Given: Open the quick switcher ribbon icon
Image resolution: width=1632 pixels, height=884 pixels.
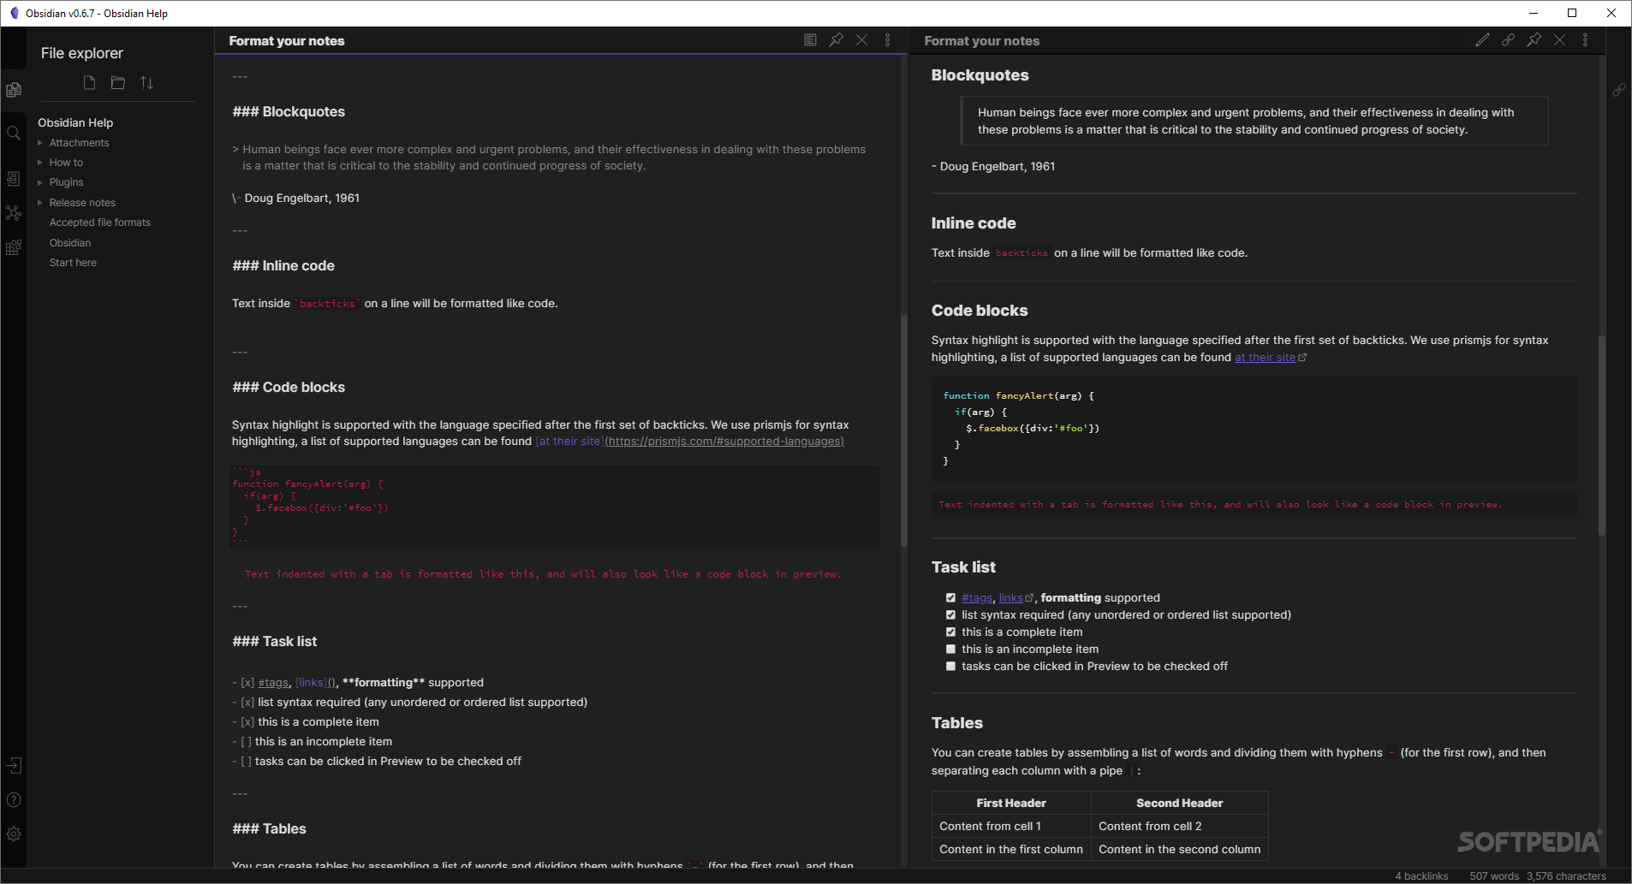Looking at the screenshot, I should pyautogui.click(x=14, y=178).
